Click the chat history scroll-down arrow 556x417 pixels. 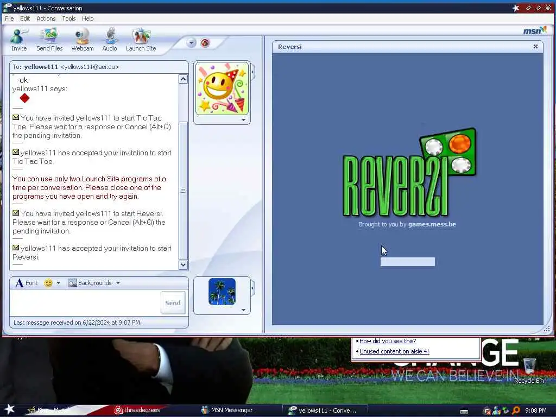[x=183, y=264]
